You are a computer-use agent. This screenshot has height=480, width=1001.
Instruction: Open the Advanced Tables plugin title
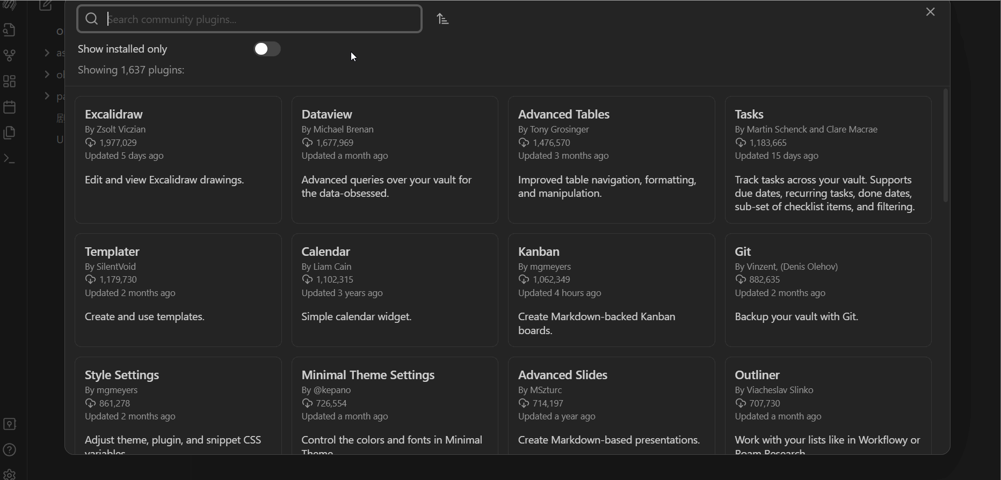tap(564, 114)
